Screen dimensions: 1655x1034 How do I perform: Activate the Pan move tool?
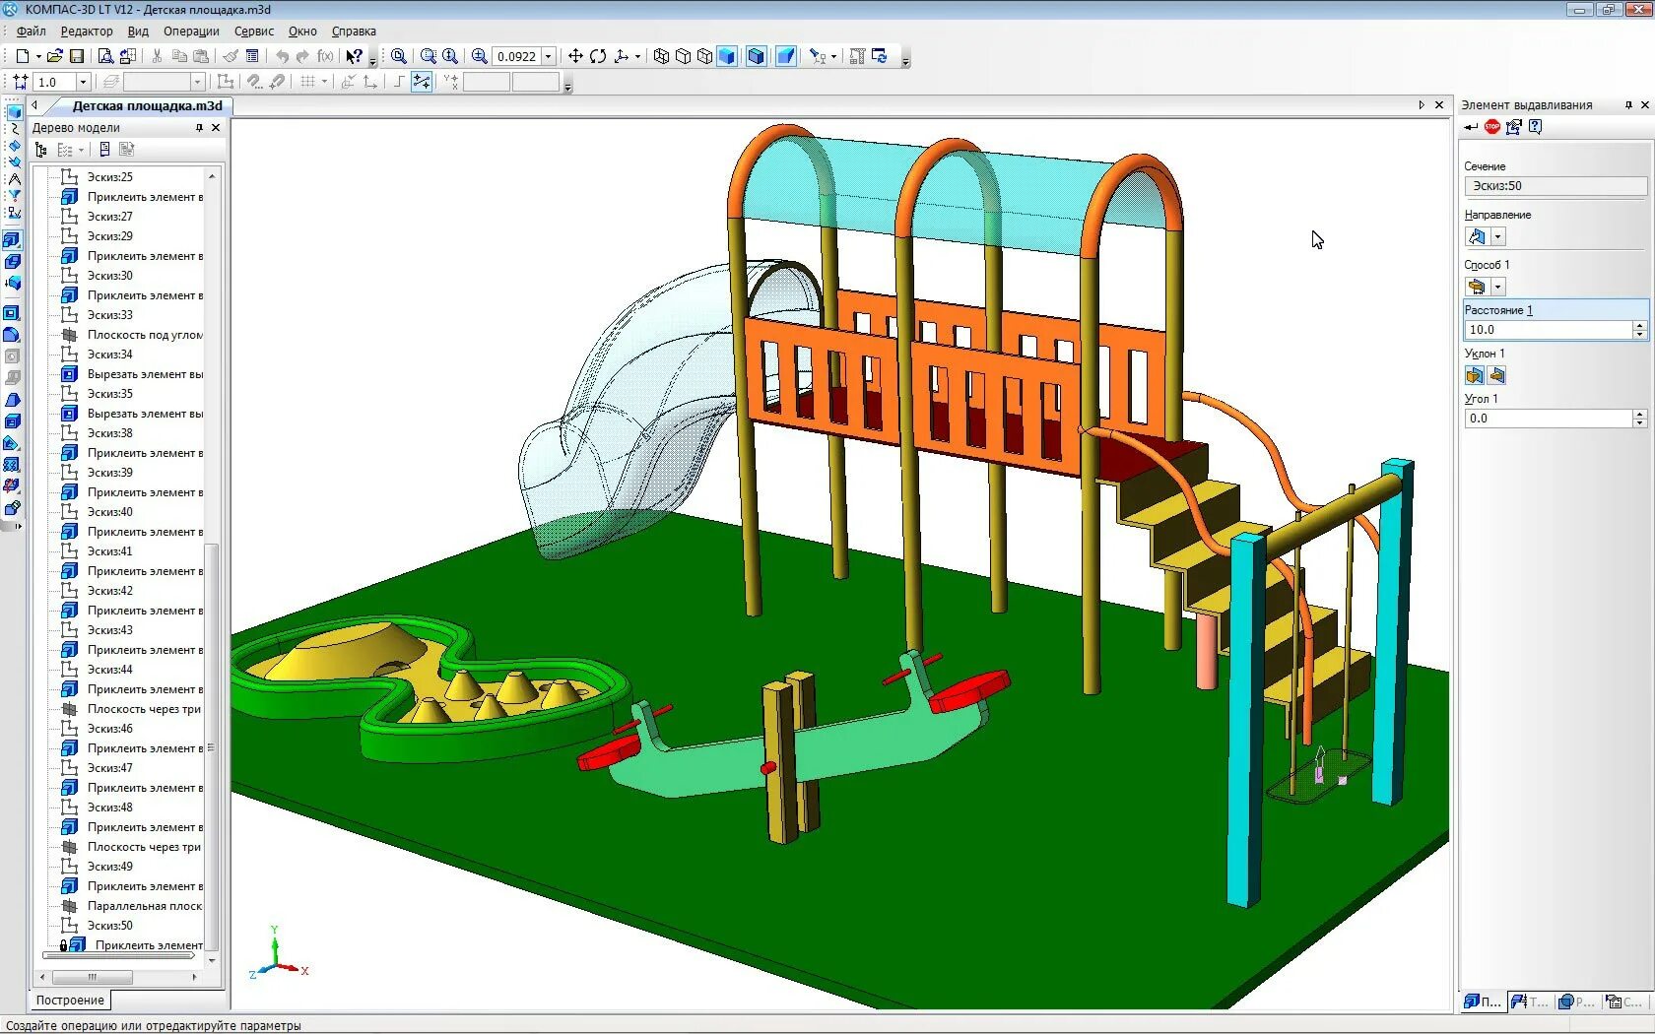[x=576, y=56]
